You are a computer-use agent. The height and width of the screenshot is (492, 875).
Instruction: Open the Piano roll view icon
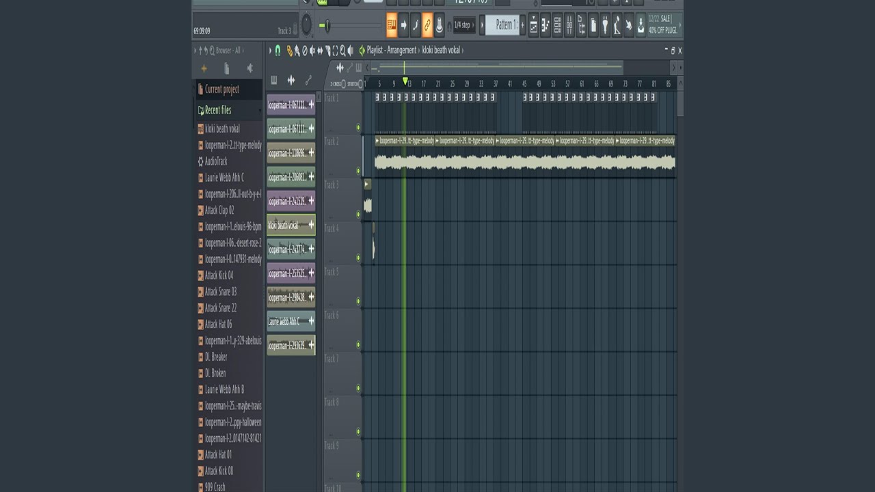click(546, 25)
